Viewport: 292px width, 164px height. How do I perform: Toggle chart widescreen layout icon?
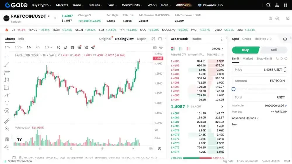[x=160, y=39]
